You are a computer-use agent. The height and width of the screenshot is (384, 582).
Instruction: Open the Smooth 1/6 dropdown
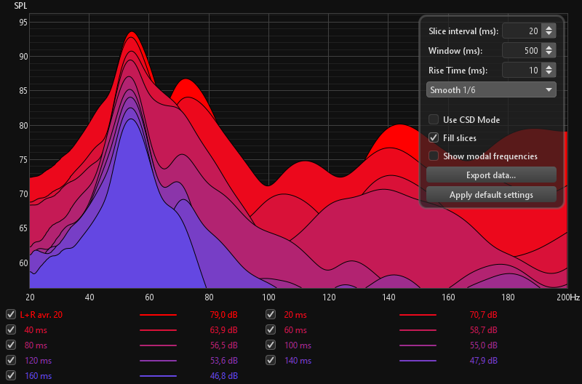491,90
